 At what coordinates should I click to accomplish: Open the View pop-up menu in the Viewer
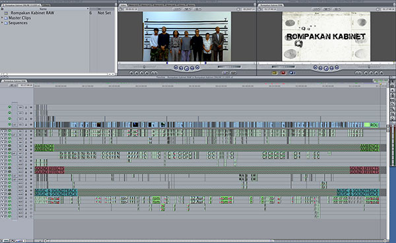click(x=197, y=9)
